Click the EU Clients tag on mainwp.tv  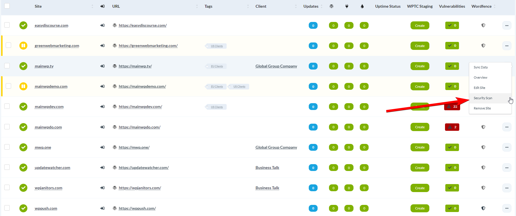pyautogui.click(x=216, y=66)
